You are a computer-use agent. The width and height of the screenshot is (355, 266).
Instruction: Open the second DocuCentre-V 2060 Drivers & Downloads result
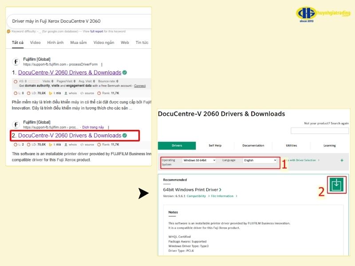point(70,136)
